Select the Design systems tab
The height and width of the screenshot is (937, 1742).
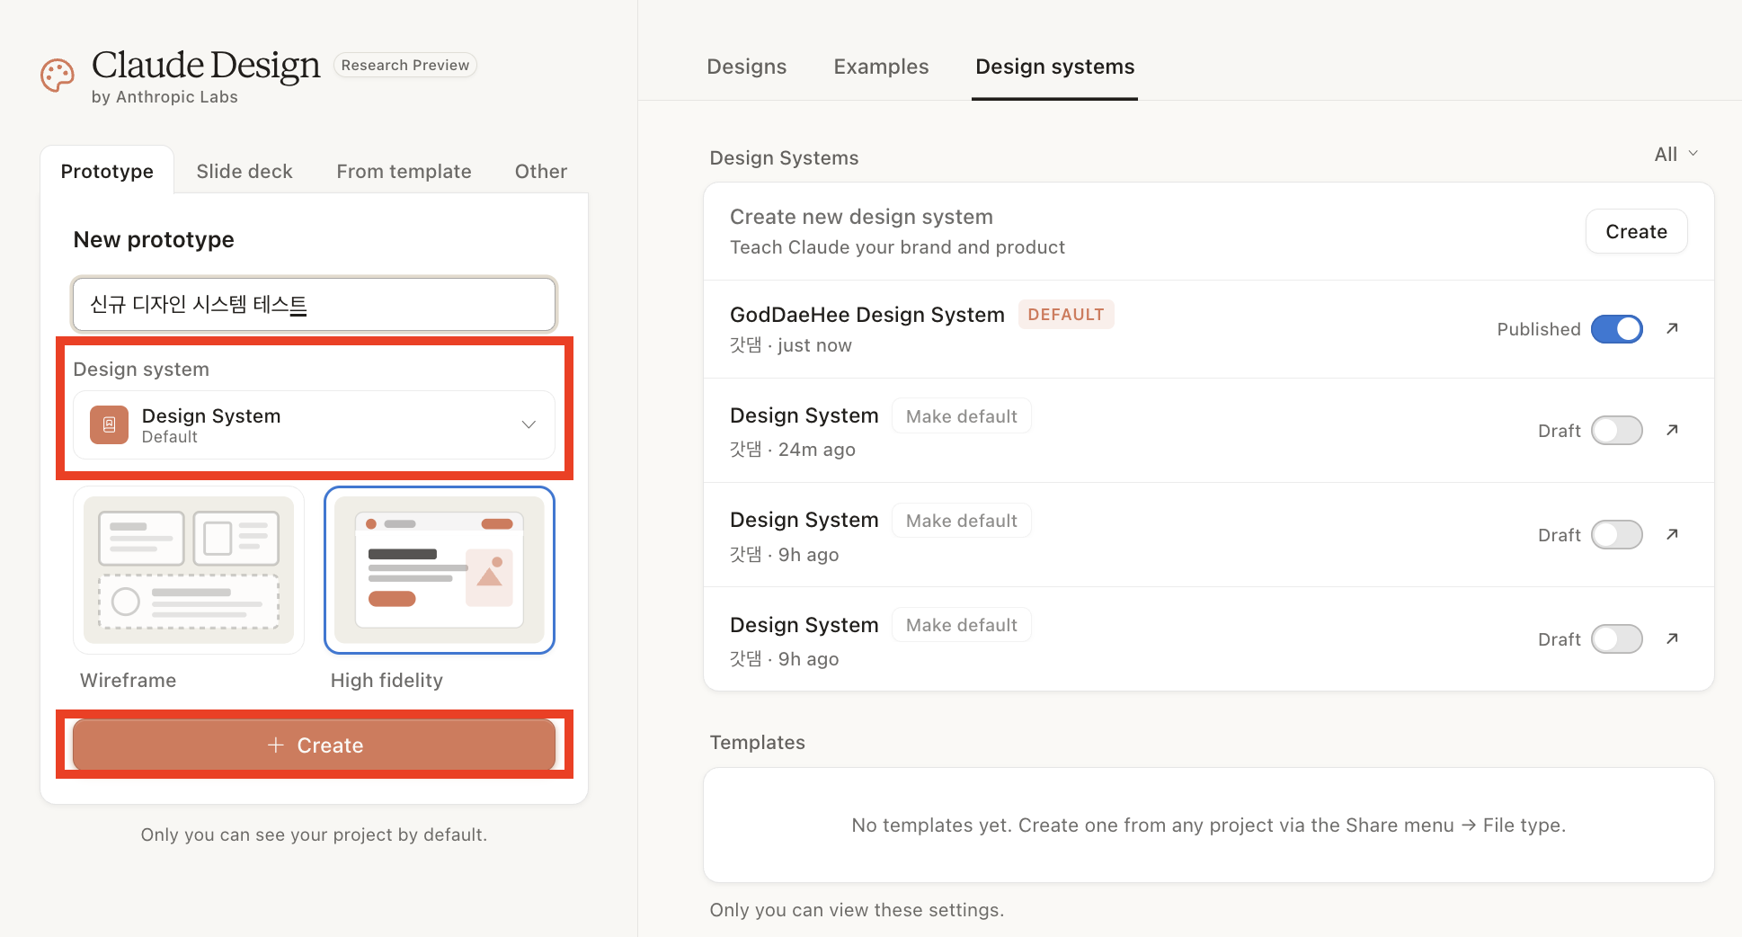tap(1054, 67)
